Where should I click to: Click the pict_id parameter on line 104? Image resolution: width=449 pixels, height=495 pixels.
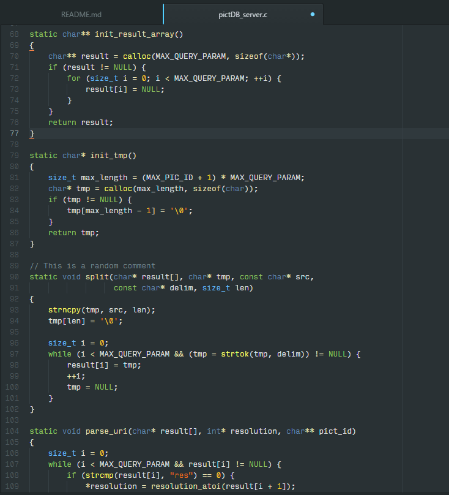pyautogui.click(x=335, y=431)
